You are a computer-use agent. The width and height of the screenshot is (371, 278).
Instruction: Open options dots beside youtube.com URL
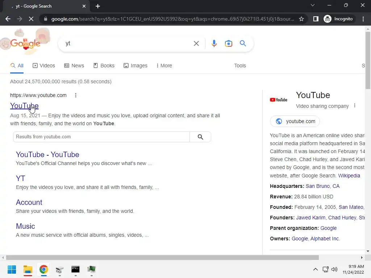tap(76, 95)
